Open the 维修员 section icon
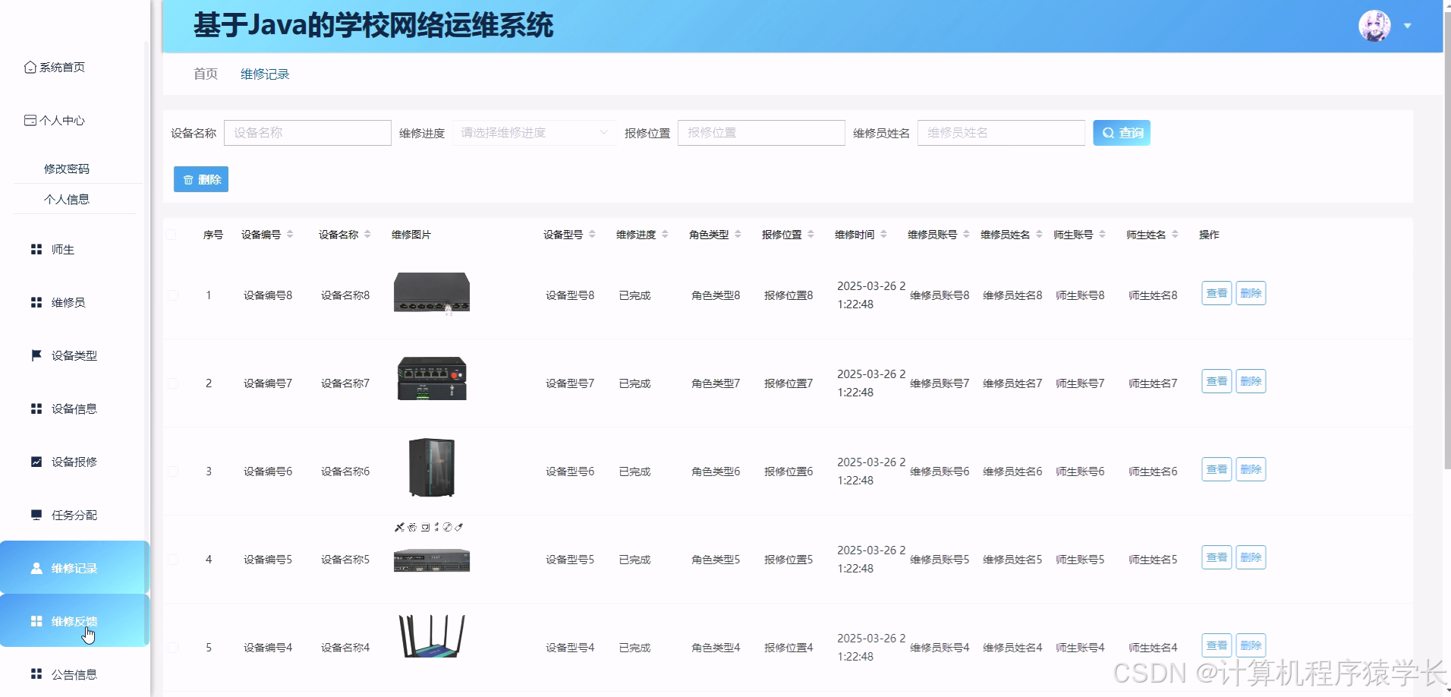Image resolution: width=1451 pixels, height=697 pixels. click(x=36, y=302)
